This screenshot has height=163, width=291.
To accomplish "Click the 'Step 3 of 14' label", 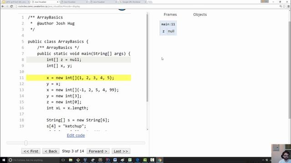I will point(73,151).
